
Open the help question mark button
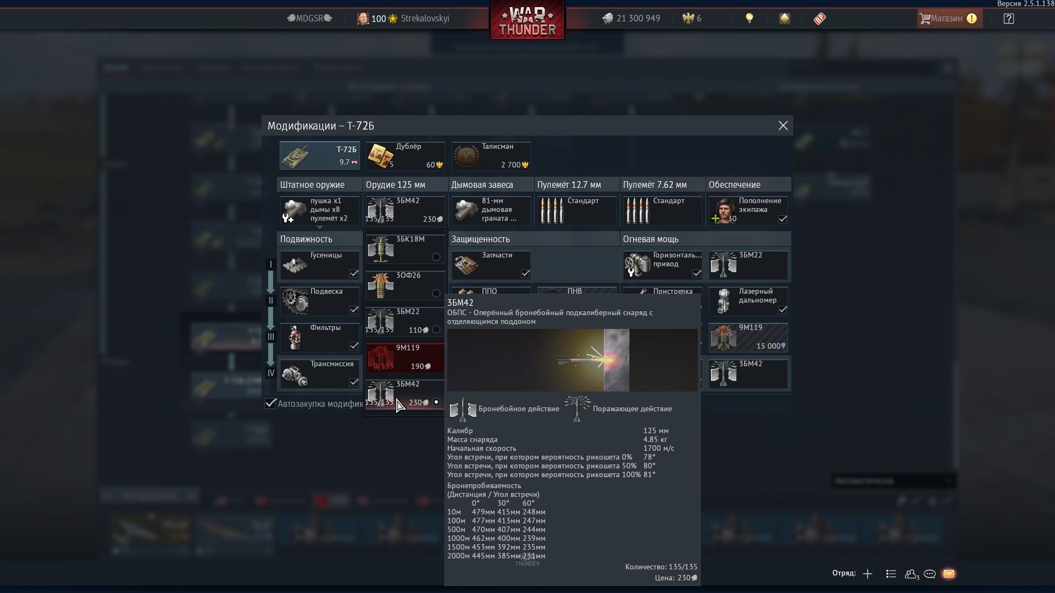tap(1008, 19)
